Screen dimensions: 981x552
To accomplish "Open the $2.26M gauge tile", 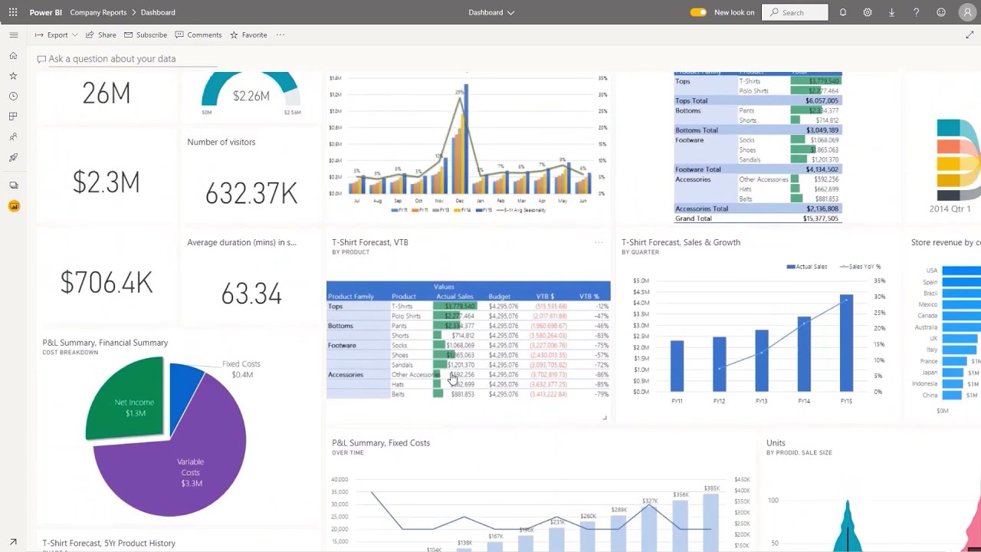I will coord(251,96).
